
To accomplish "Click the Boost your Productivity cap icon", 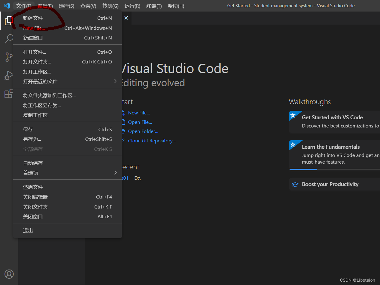I will coord(295,185).
